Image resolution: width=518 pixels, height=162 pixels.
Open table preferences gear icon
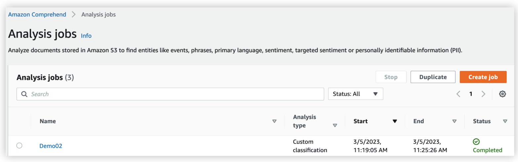click(x=502, y=94)
